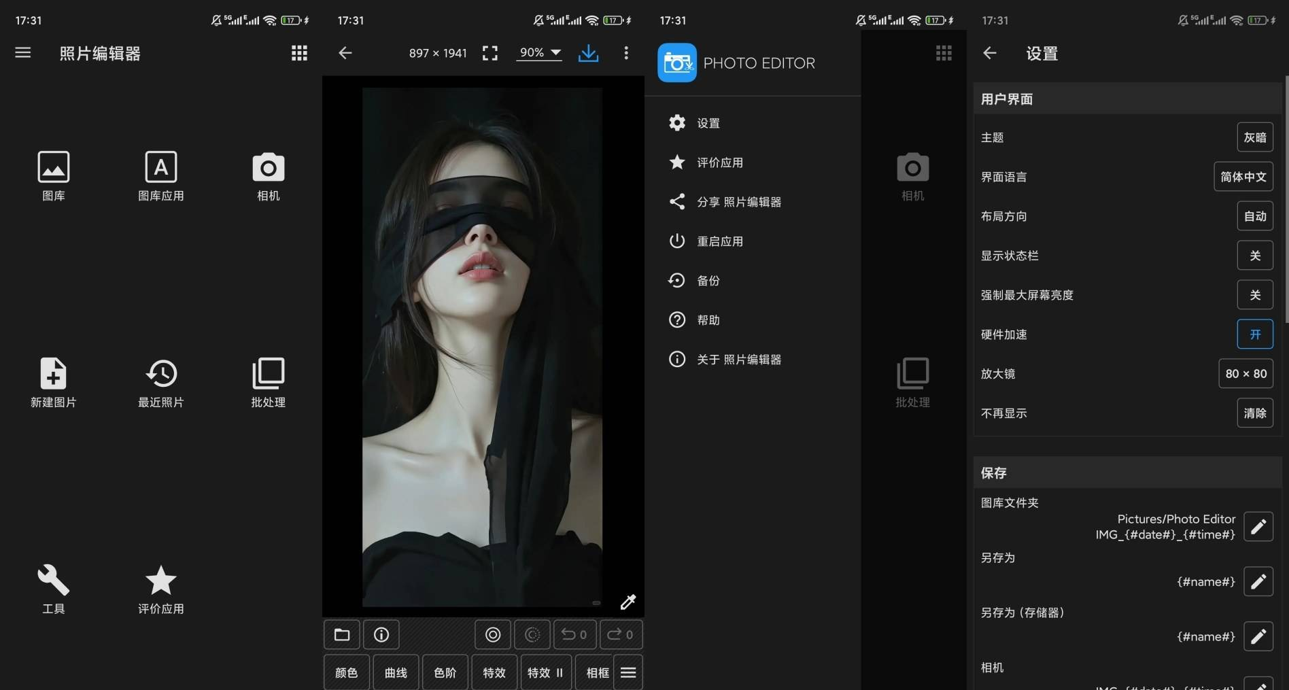This screenshot has width=1289, height=690.
Task: Click the 曲线 curves button
Action: [396, 672]
